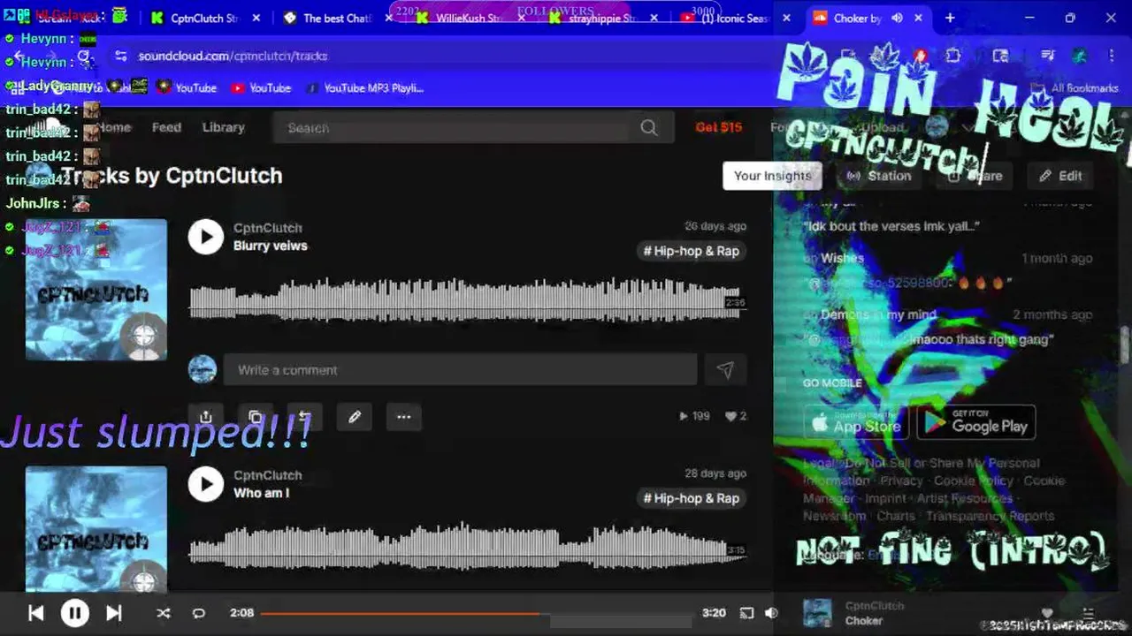Switch to the Iconic Seas browser tab

(736, 18)
